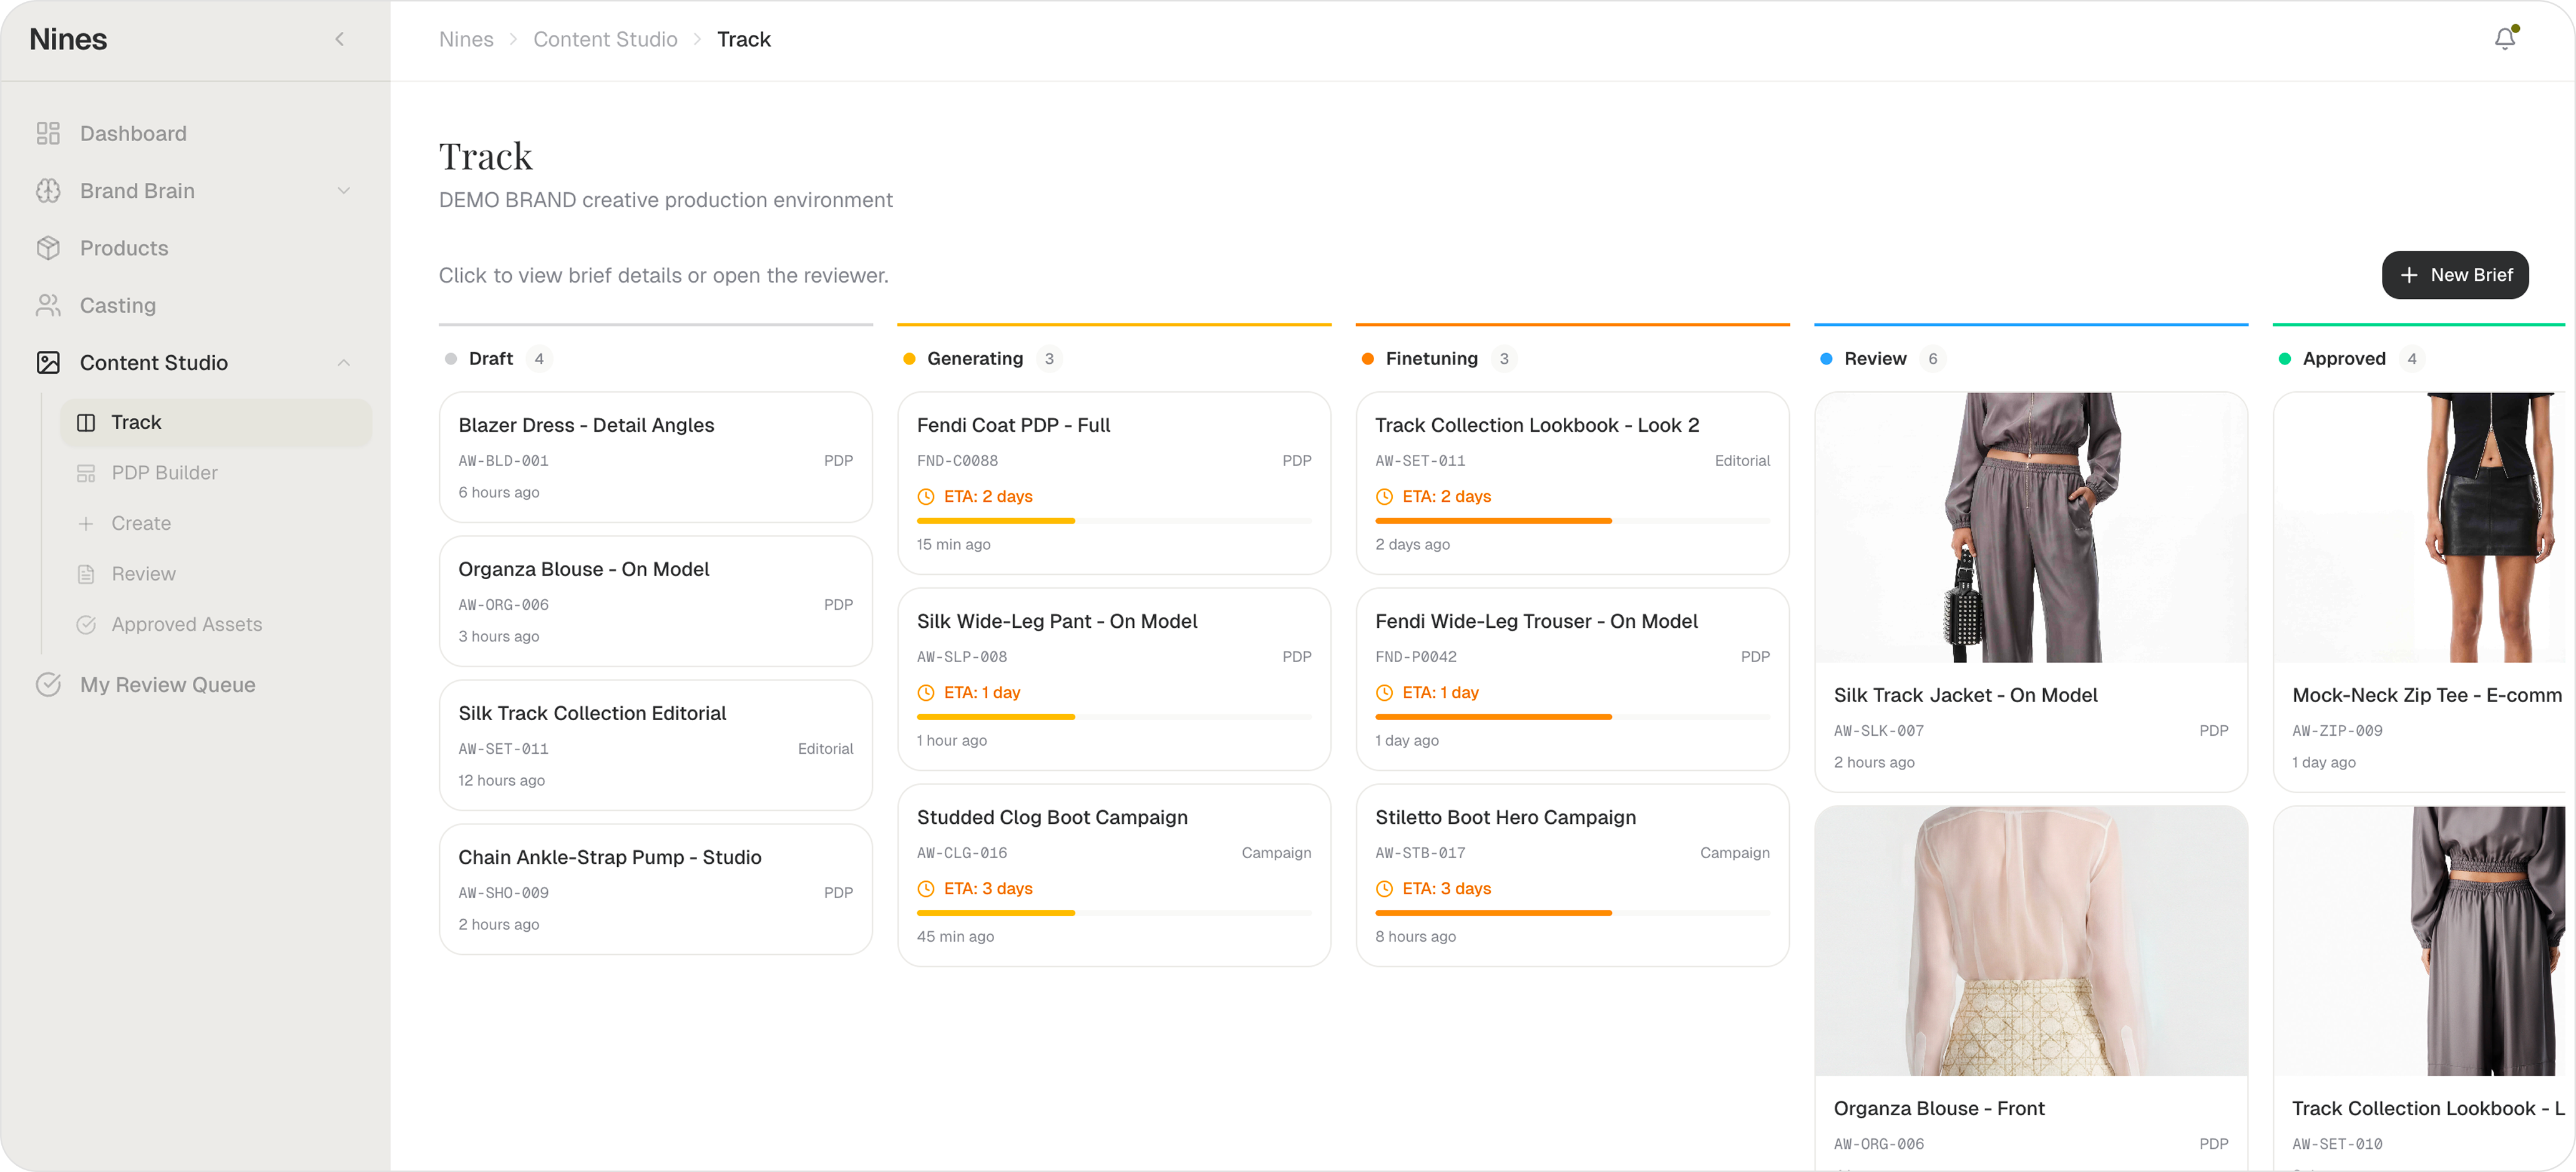The width and height of the screenshot is (2576, 1172).
Task: Click the Brand Brain icon
Action: tap(48, 191)
